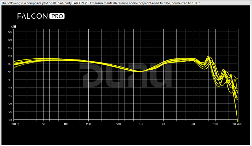Select the dB axis label

(x=14, y=27)
